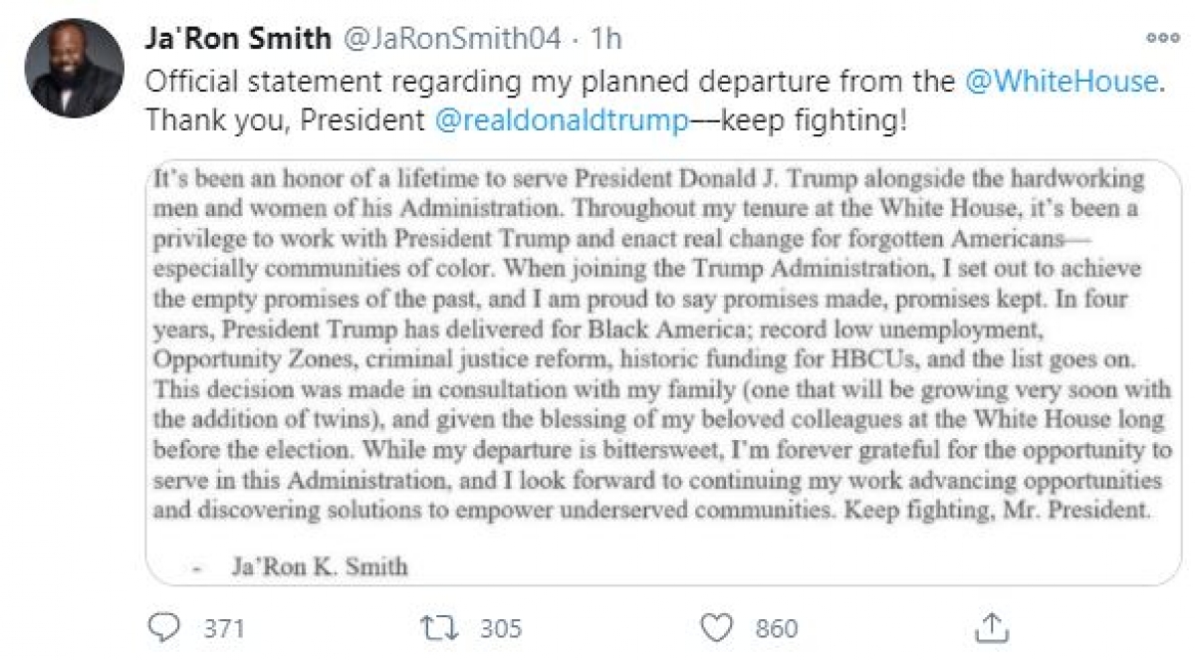The image size is (1195, 660).
Task: Like the tweet with the heart icon
Action: (717, 628)
